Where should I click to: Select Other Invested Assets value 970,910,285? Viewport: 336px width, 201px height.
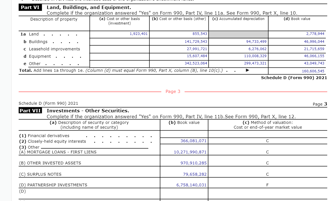click(194, 163)
